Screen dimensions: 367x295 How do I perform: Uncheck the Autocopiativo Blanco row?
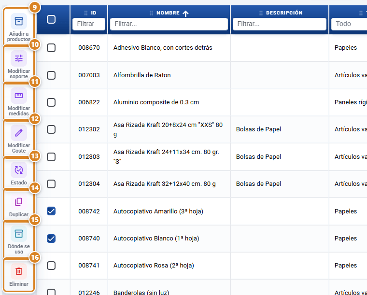51,239
